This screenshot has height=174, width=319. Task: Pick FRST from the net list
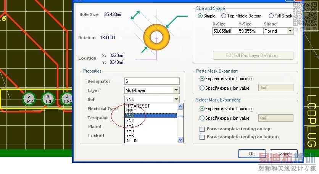coord(151,111)
